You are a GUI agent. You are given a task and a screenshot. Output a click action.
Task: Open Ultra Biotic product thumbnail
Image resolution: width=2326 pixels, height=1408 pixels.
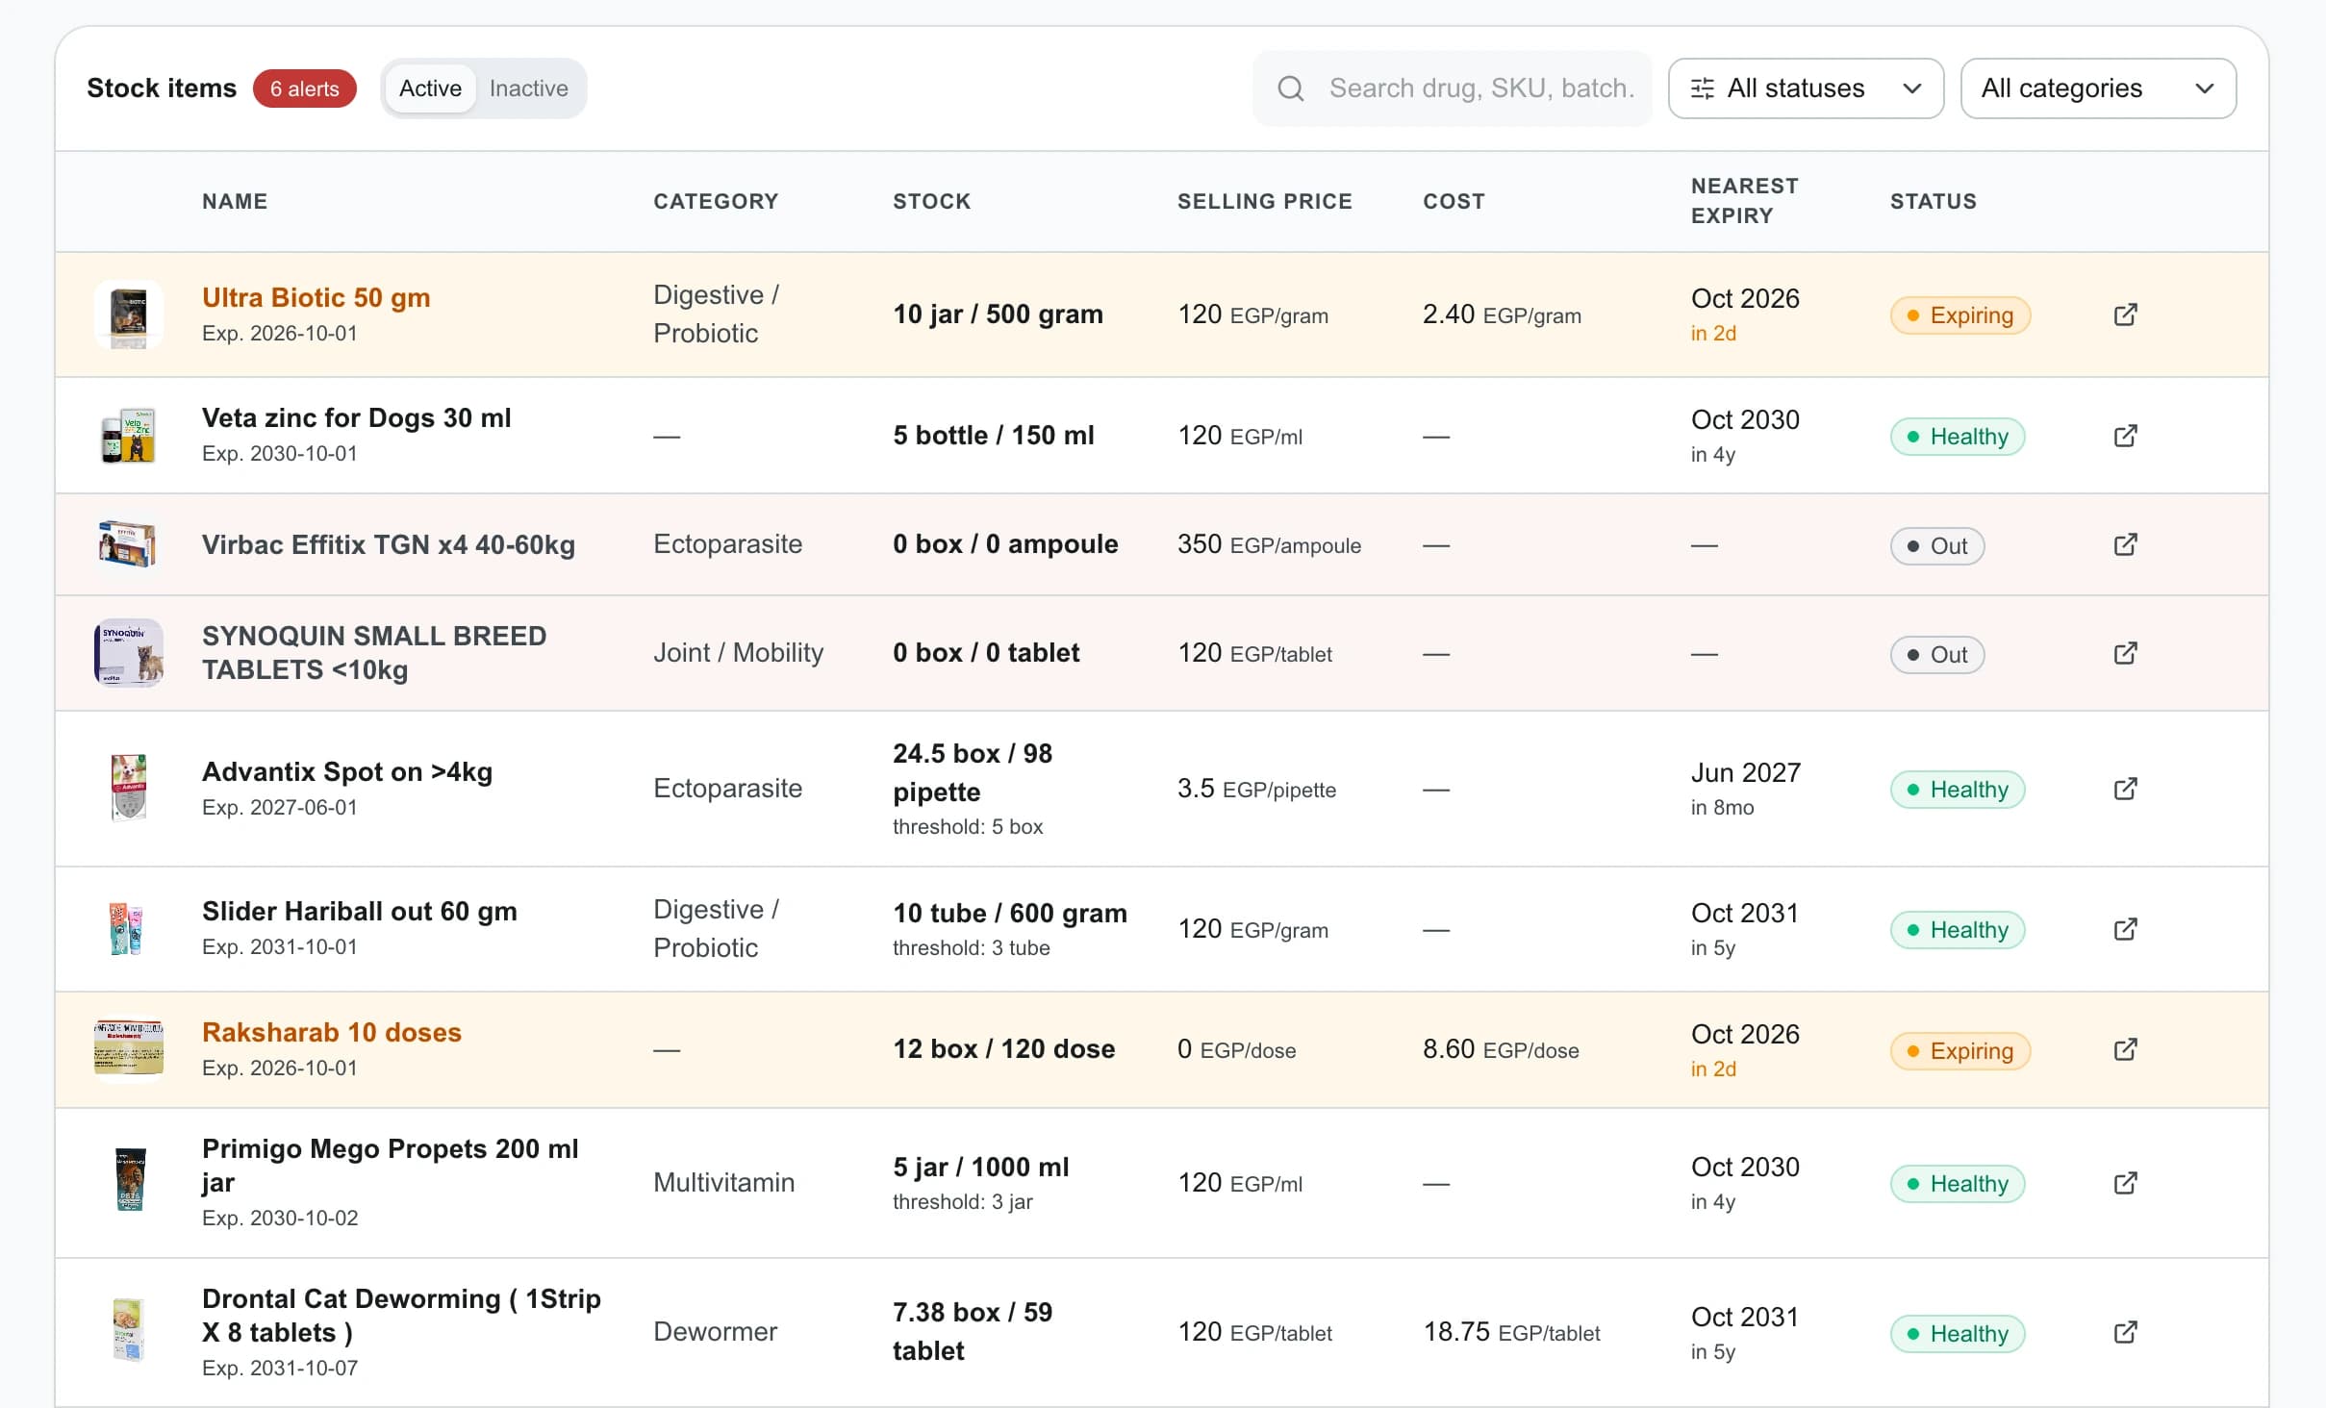point(129,314)
